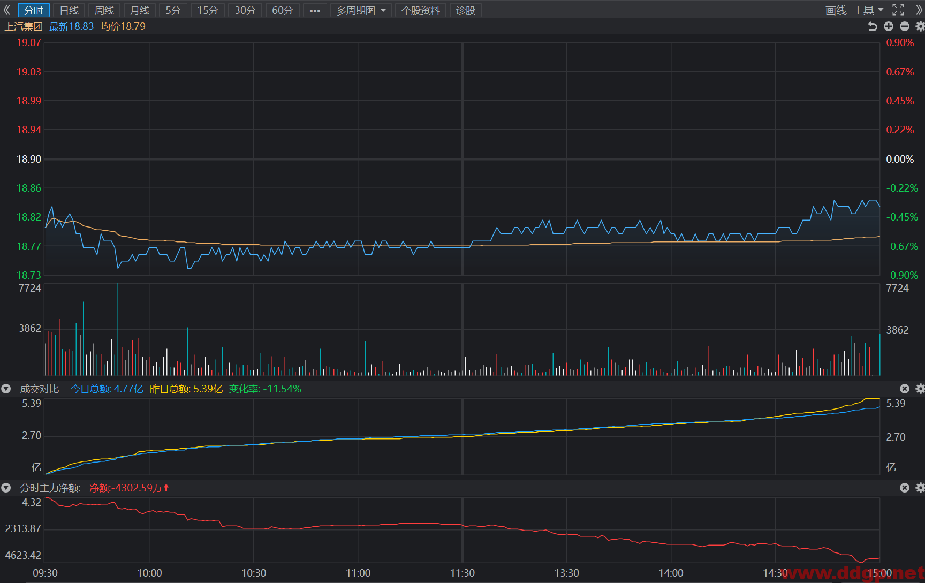Screen dimensions: 925x583
Task: Click the -0.90% right axis label
Action: tap(902, 275)
